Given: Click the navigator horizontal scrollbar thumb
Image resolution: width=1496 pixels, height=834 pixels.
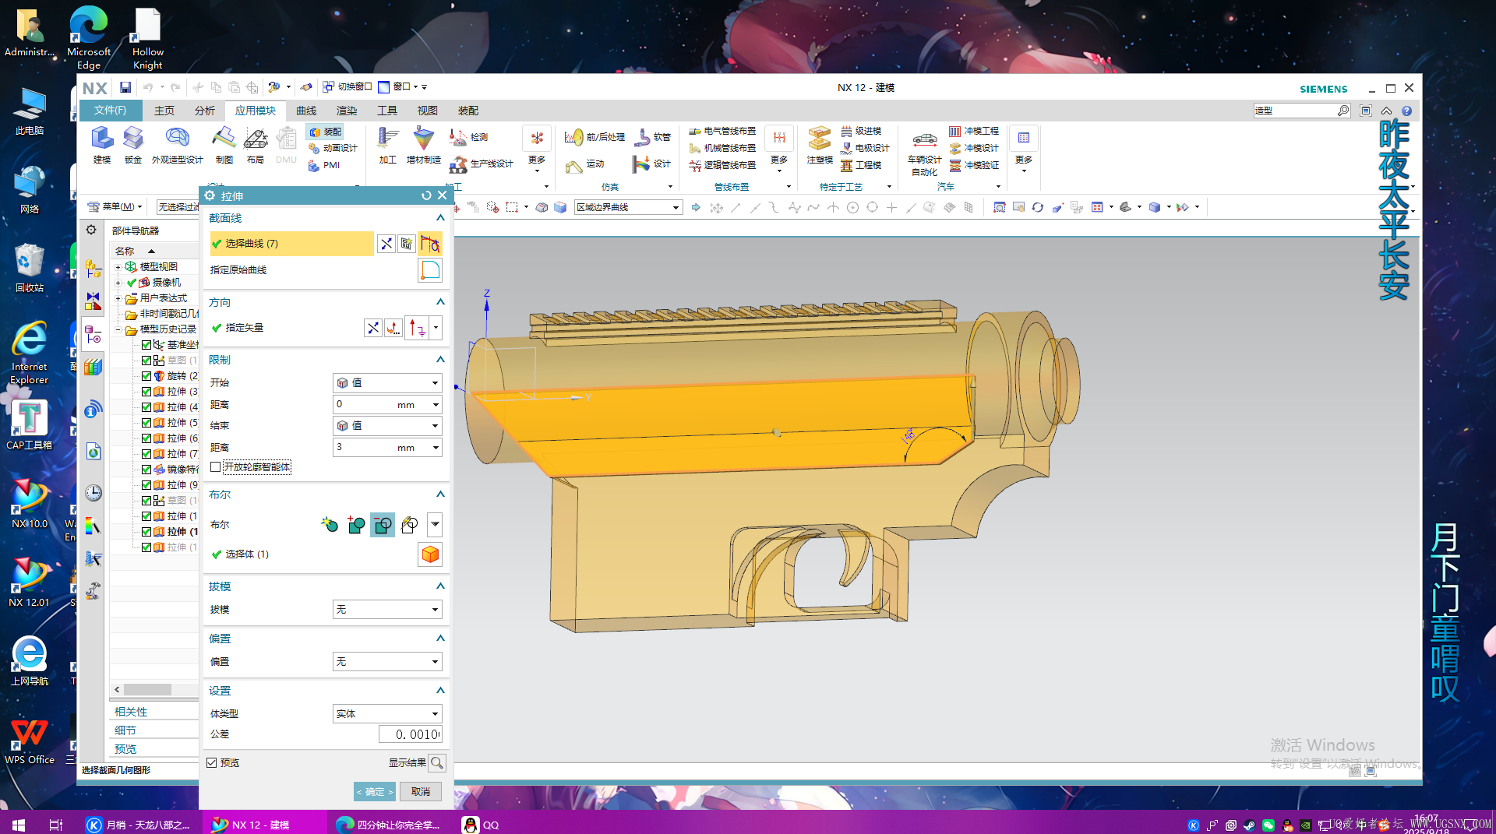Looking at the screenshot, I should (x=147, y=690).
